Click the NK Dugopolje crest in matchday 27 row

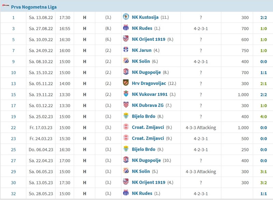pyautogui.click(x=126, y=160)
